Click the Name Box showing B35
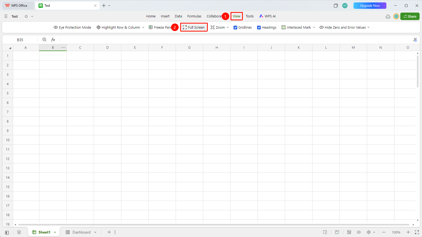Viewport: 422px width, 237px height. (20, 40)
